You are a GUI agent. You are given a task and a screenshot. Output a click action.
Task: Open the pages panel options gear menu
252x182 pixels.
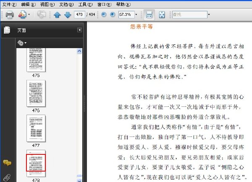pyautogui.click(x=22, y=43)
